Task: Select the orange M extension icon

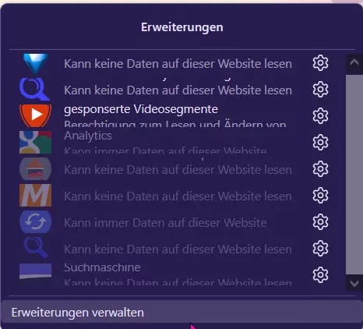Action: coord(35,196)
